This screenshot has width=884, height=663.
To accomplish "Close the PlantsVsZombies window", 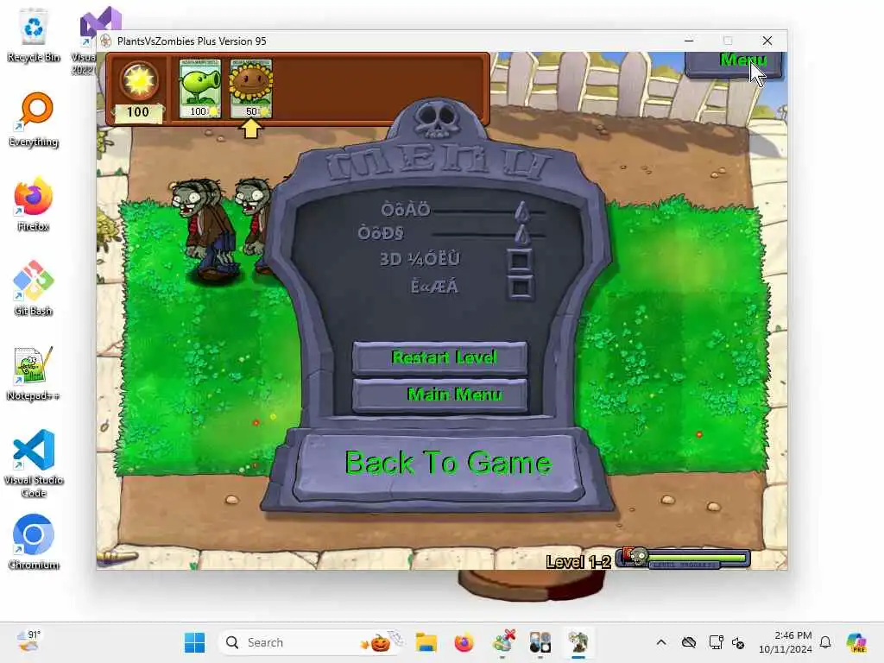I will (x=767, y=41).
